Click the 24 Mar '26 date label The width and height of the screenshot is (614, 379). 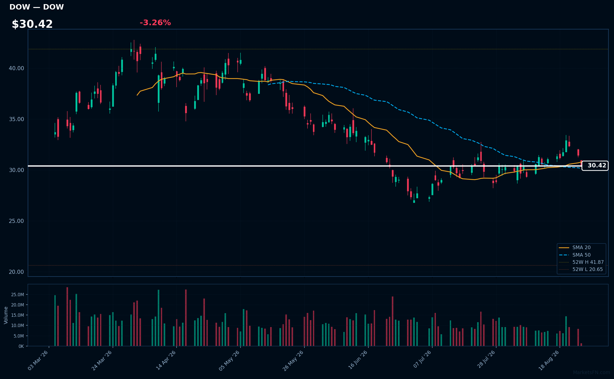[102, 360]
